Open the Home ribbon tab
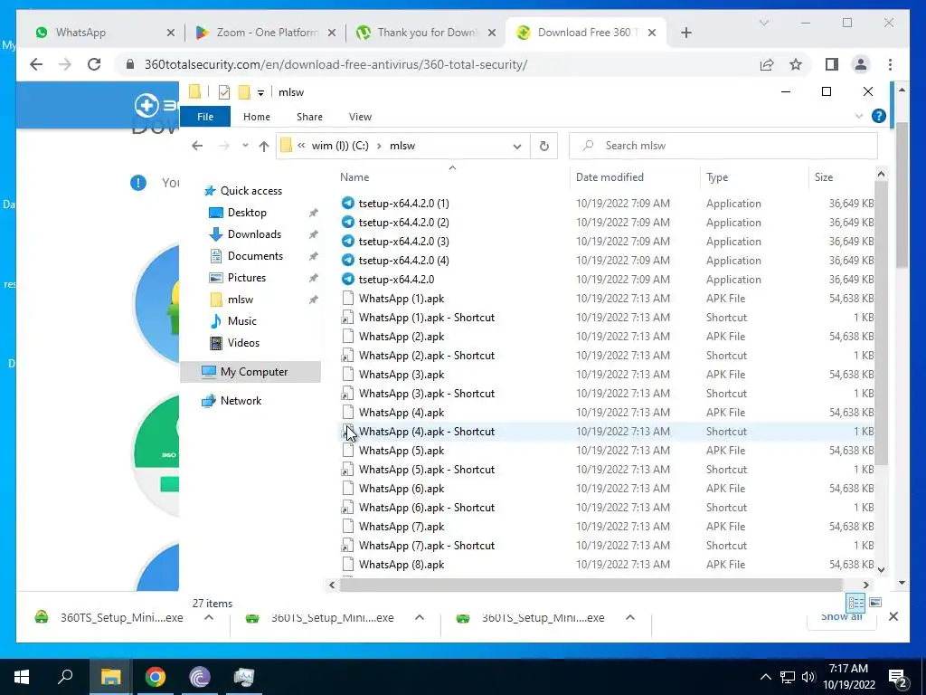Viewport: 926px width, 695px height. (256, 117)
